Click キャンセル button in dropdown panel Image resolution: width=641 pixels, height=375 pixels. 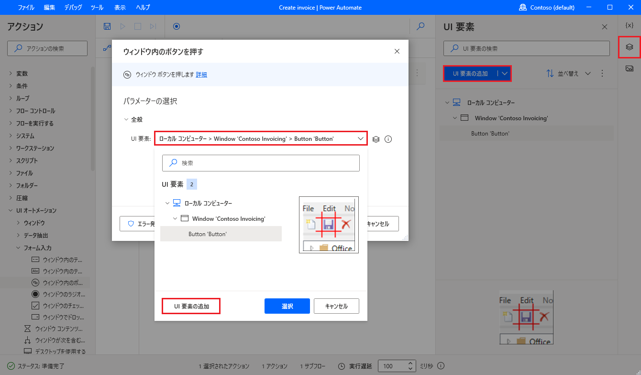pos(336,306)
